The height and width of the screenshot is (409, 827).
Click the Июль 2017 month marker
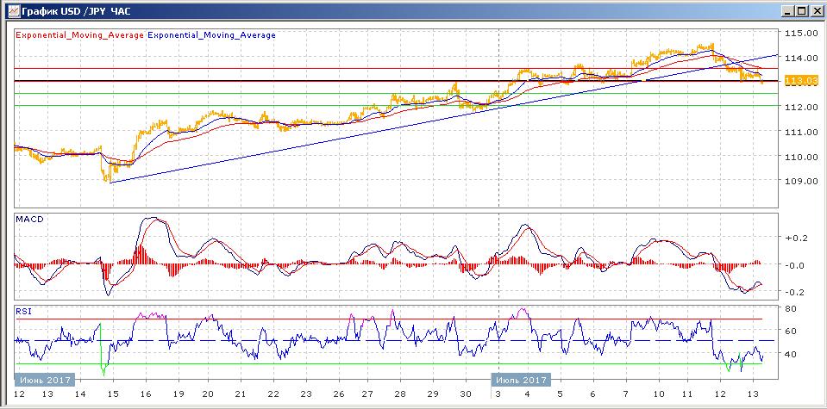(x=521, y=380)
